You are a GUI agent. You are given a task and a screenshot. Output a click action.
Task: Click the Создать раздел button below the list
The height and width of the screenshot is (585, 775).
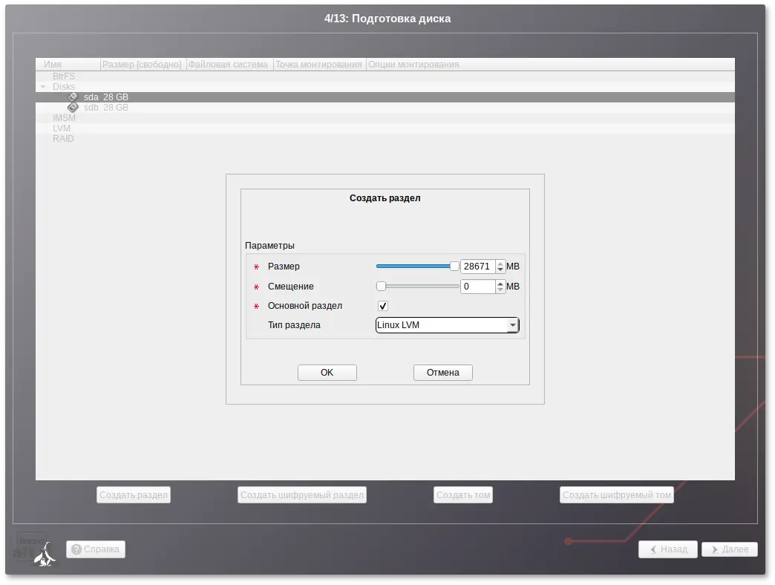pyautogui.click(x=134, y=494)
